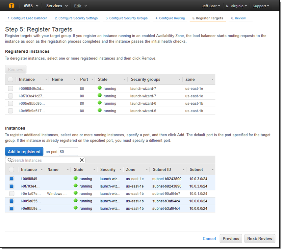Click Add to registered button

pos(24,152)
